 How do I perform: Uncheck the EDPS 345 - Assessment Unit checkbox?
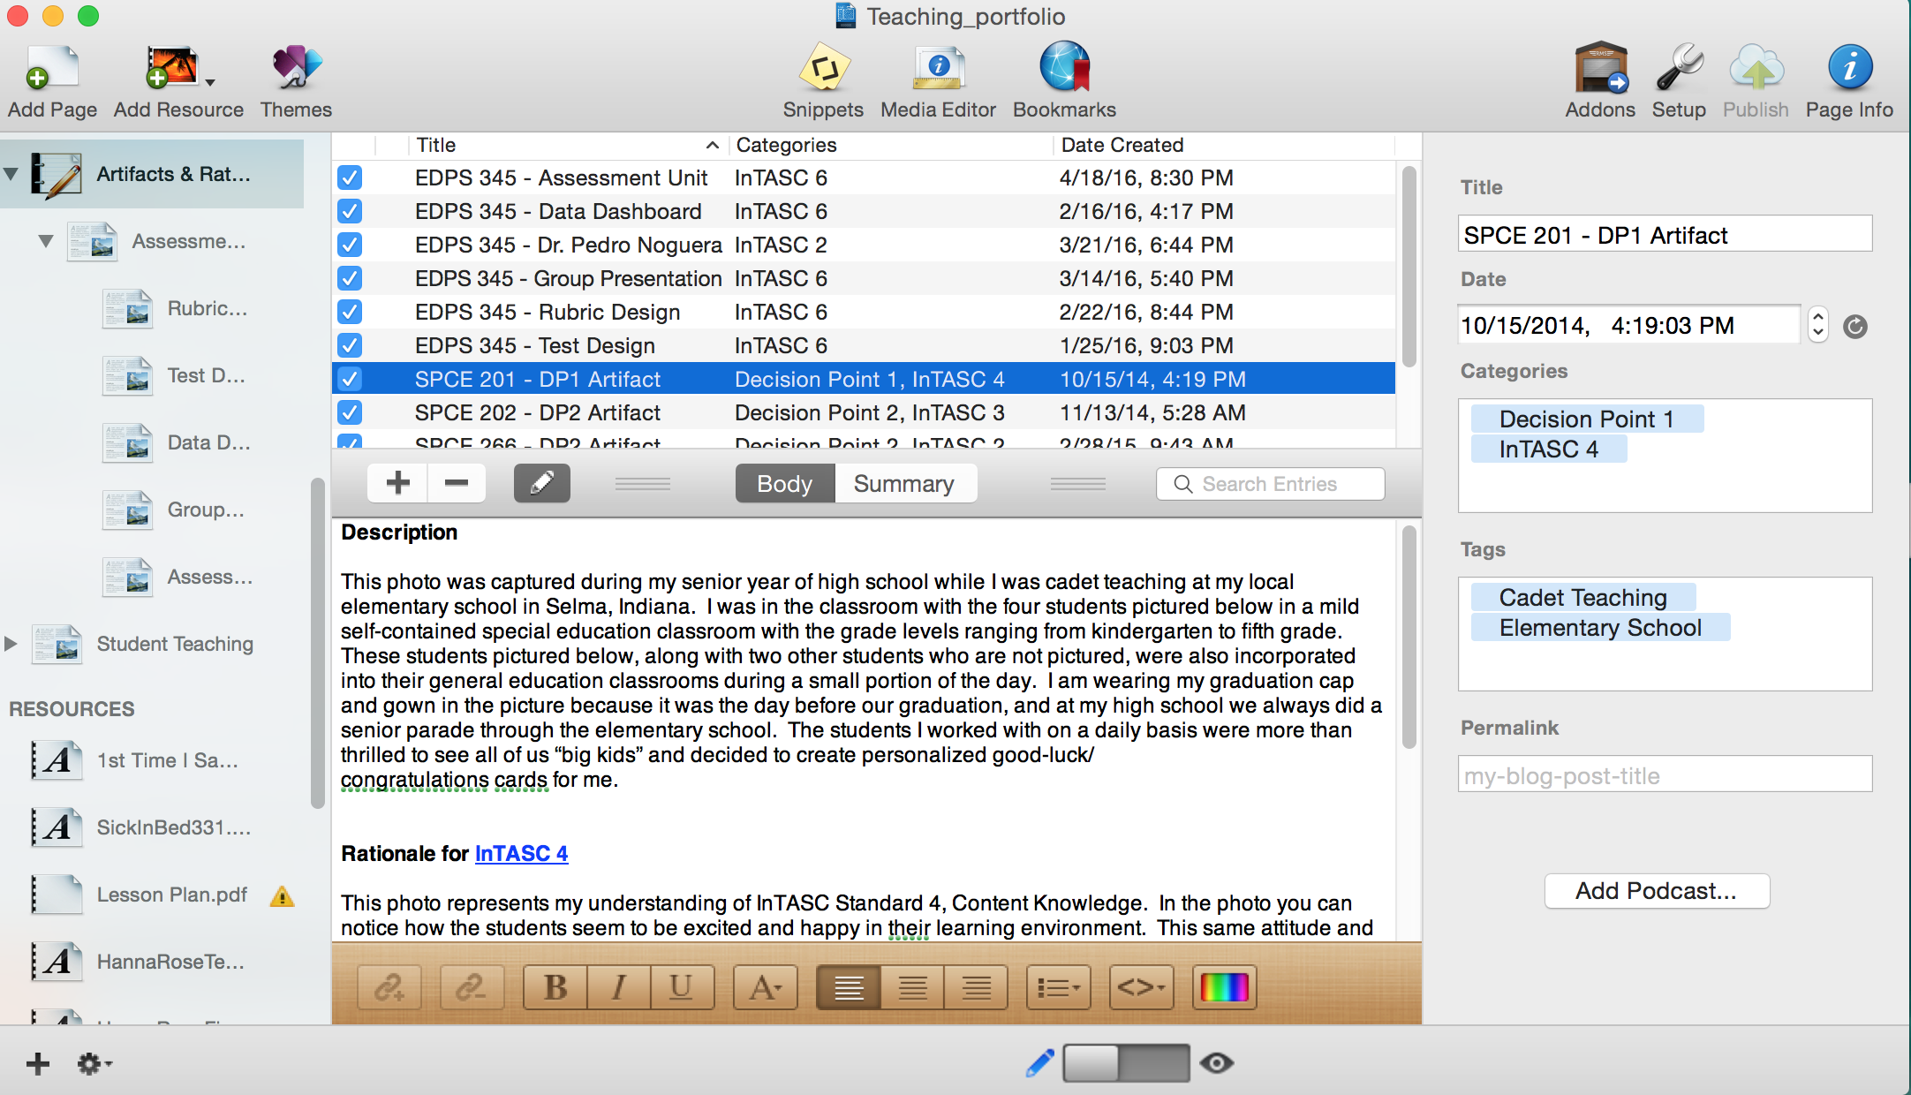point(350,177)
